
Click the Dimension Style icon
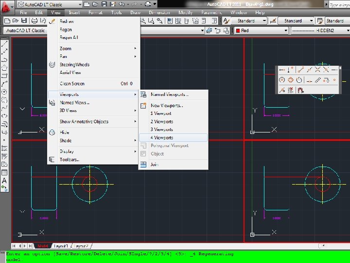[273, 21]
